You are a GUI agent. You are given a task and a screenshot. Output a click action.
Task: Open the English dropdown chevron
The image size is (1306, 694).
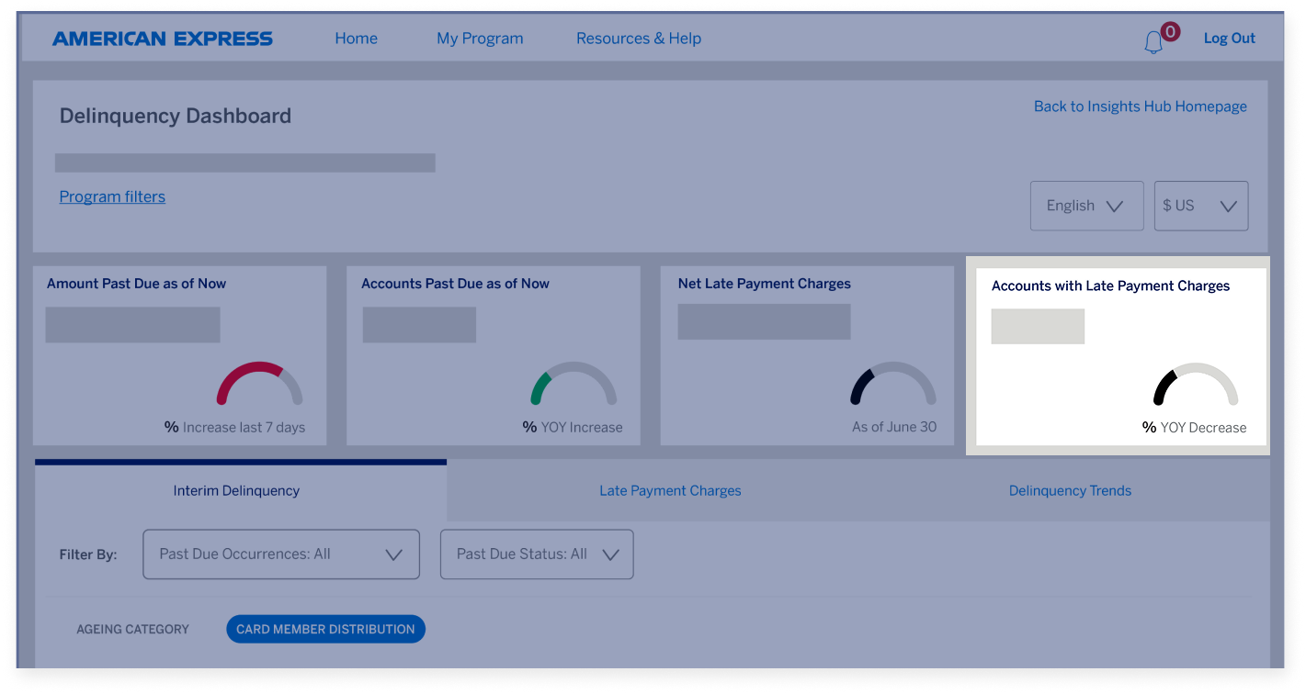coord(1114,206)
